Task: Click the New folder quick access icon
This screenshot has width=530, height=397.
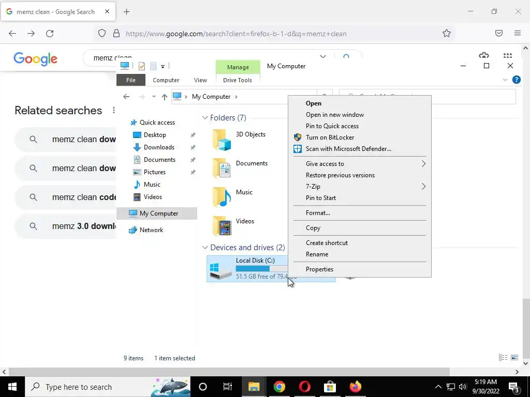Action: [x=153, y=66]
